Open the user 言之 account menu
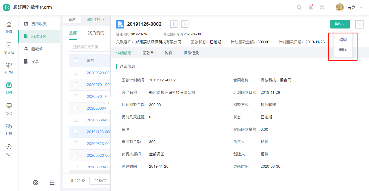Viewport: 369px width, 191px height. (x=349, y=8)
